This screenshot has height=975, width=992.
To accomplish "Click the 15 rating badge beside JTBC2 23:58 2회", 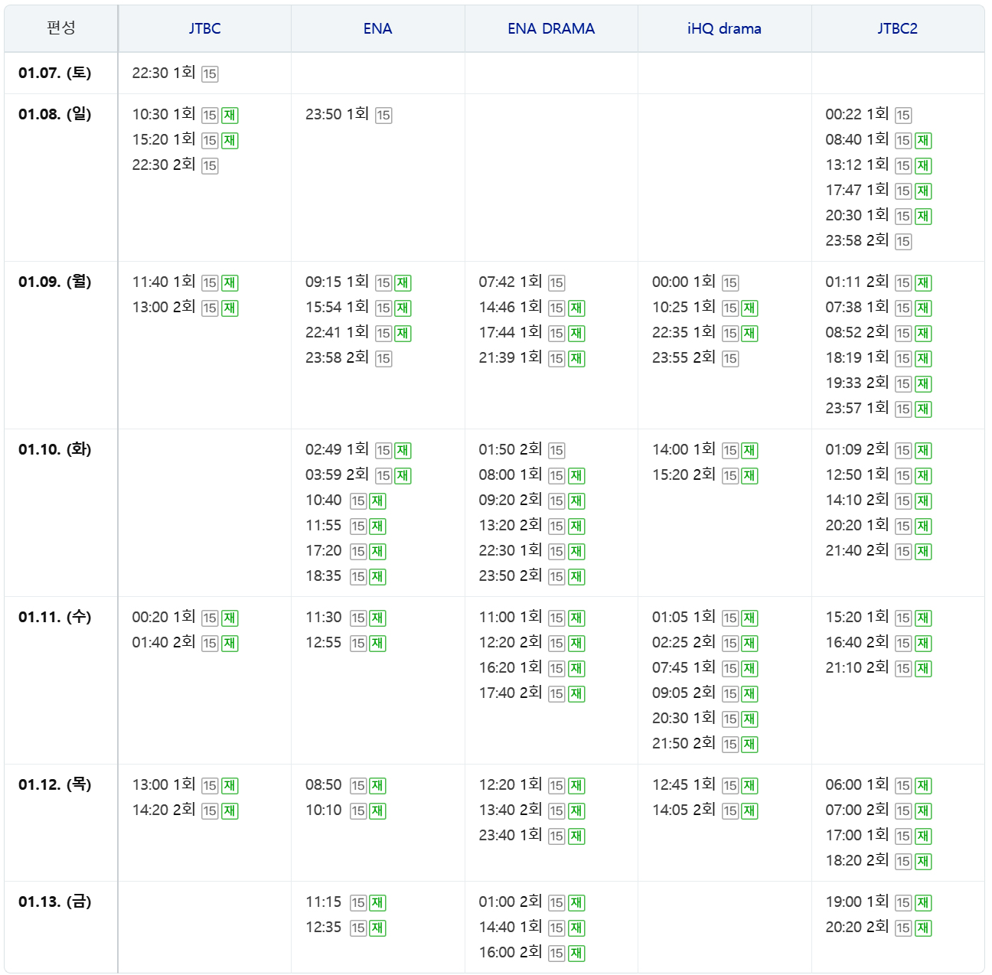I will (903, 241).
